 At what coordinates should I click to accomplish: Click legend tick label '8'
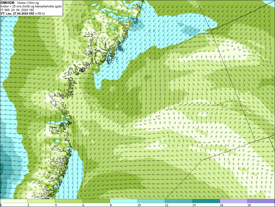click(x=111, y=205)
